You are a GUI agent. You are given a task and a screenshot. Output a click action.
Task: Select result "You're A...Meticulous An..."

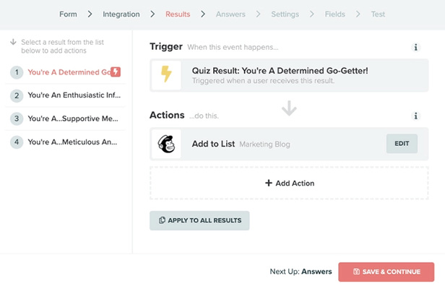point(74,142)
